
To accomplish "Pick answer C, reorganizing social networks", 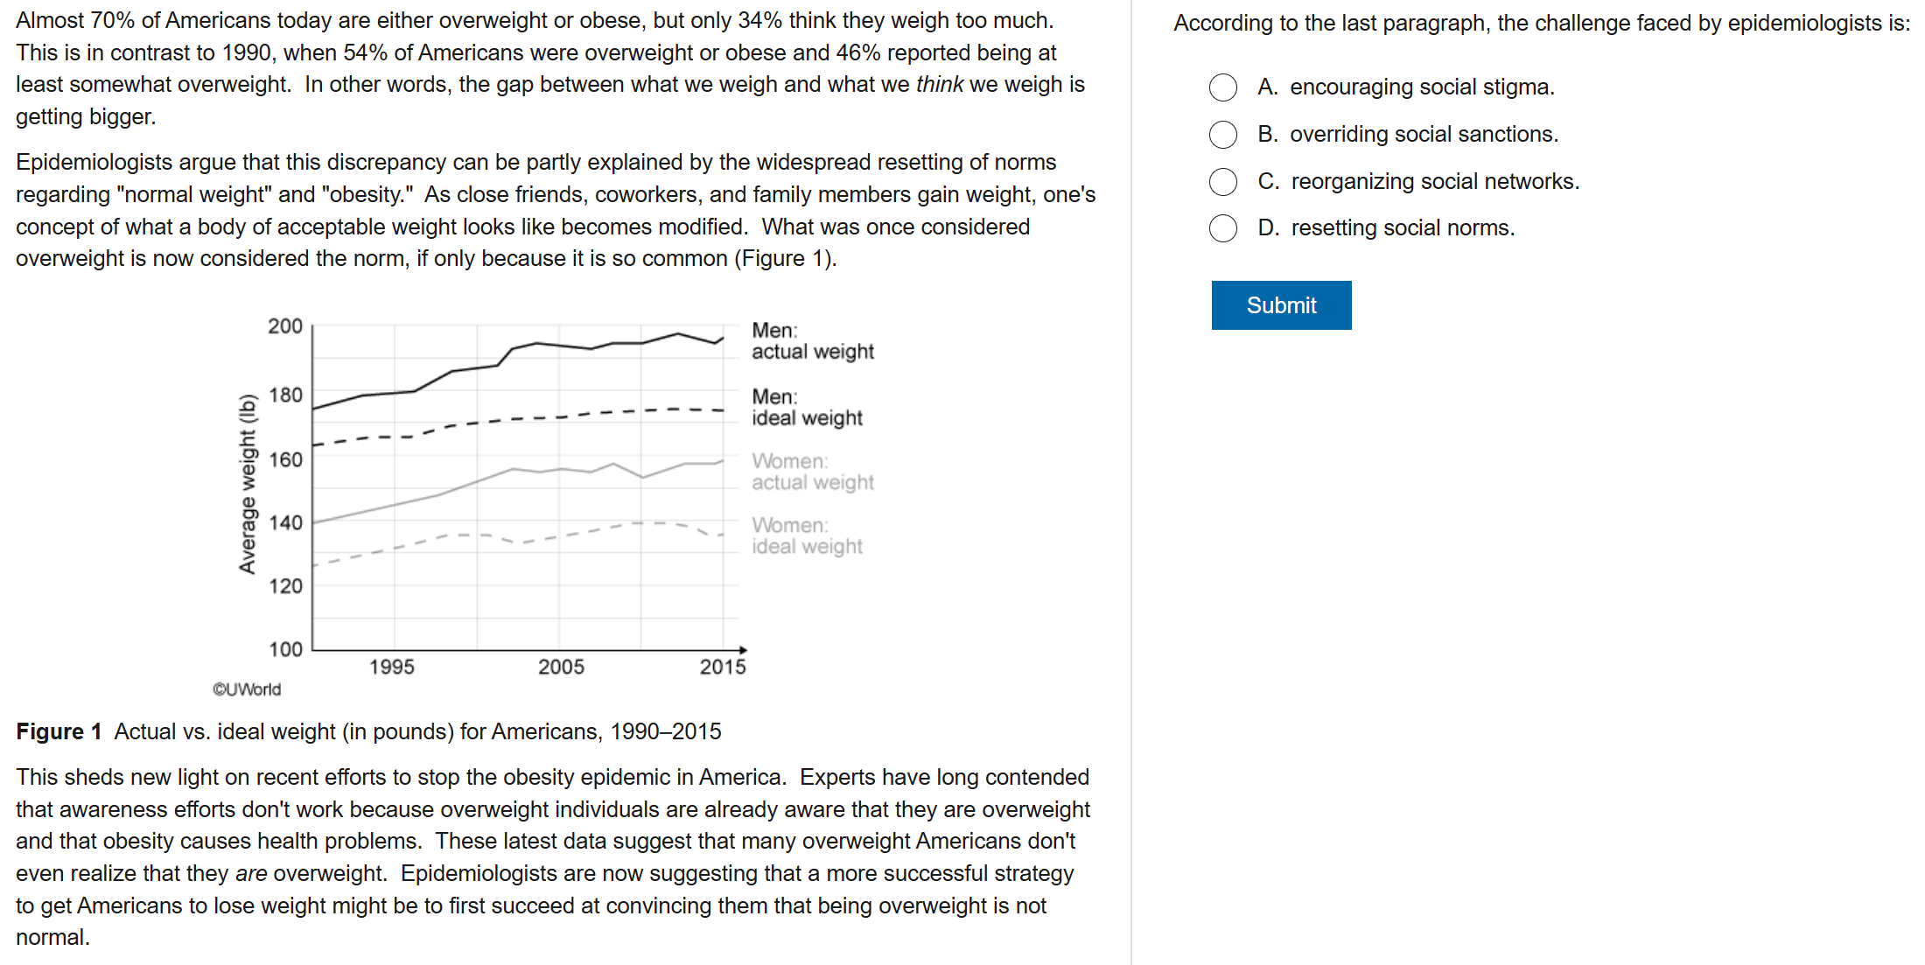I will [x=1223, y=182].
